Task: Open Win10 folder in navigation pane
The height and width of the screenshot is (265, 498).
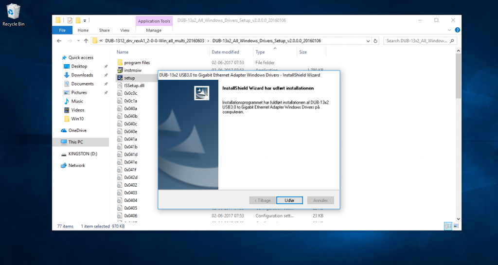Action: [77, 119]
